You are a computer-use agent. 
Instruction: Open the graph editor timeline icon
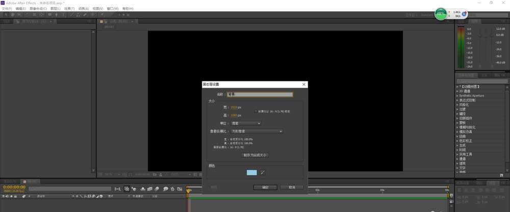pyautogui.click(x=180, y=188)
